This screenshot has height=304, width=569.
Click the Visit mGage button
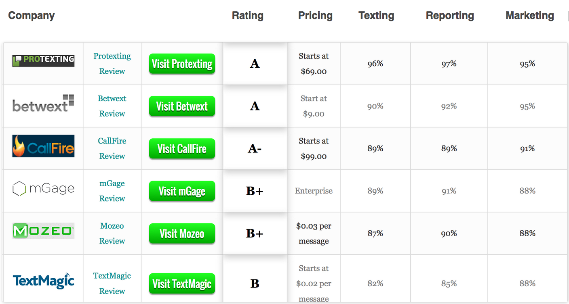[182, 191]
